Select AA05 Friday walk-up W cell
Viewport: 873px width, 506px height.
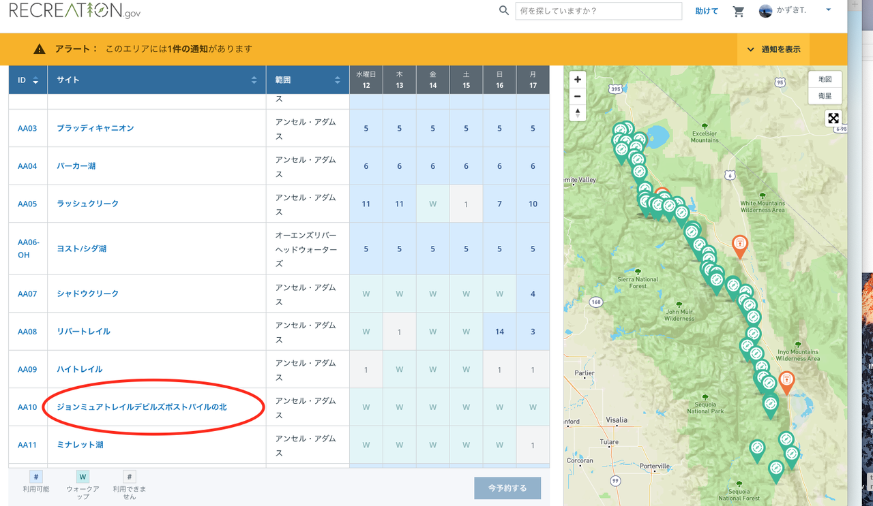click(433, 204)
